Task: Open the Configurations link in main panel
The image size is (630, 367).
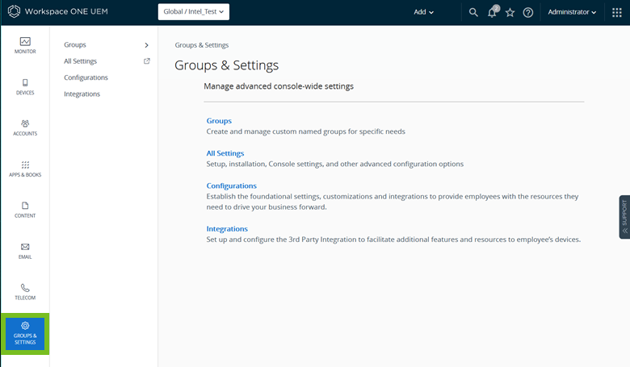Action: (232, 186)
